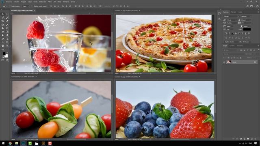Select the Zoom tool
260x146 pixels.
[7, 46]
